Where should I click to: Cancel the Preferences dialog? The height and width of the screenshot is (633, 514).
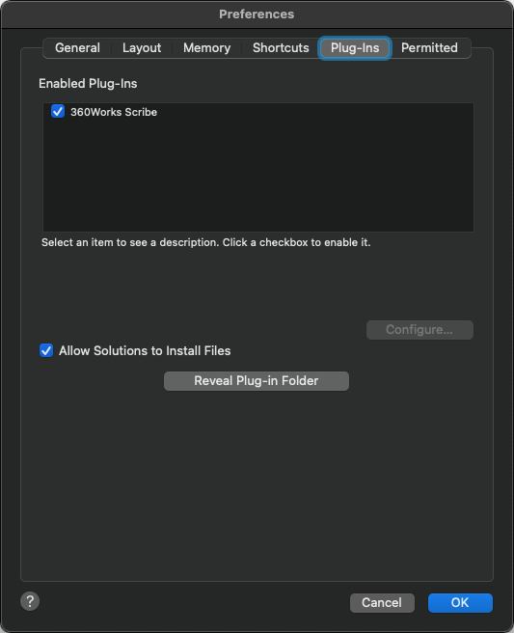[382, 603]
